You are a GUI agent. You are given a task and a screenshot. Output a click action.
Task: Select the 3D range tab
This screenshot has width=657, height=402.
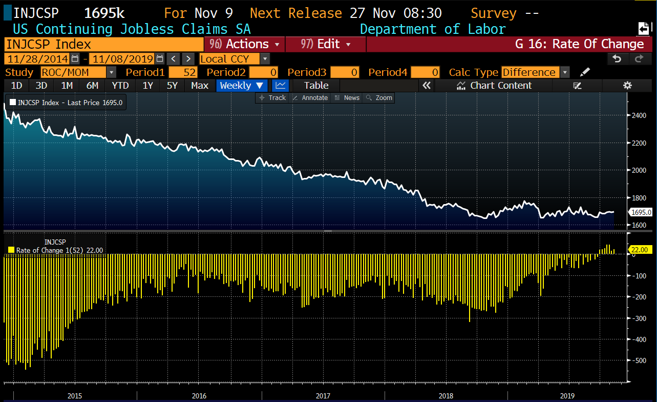coord(42,86)
